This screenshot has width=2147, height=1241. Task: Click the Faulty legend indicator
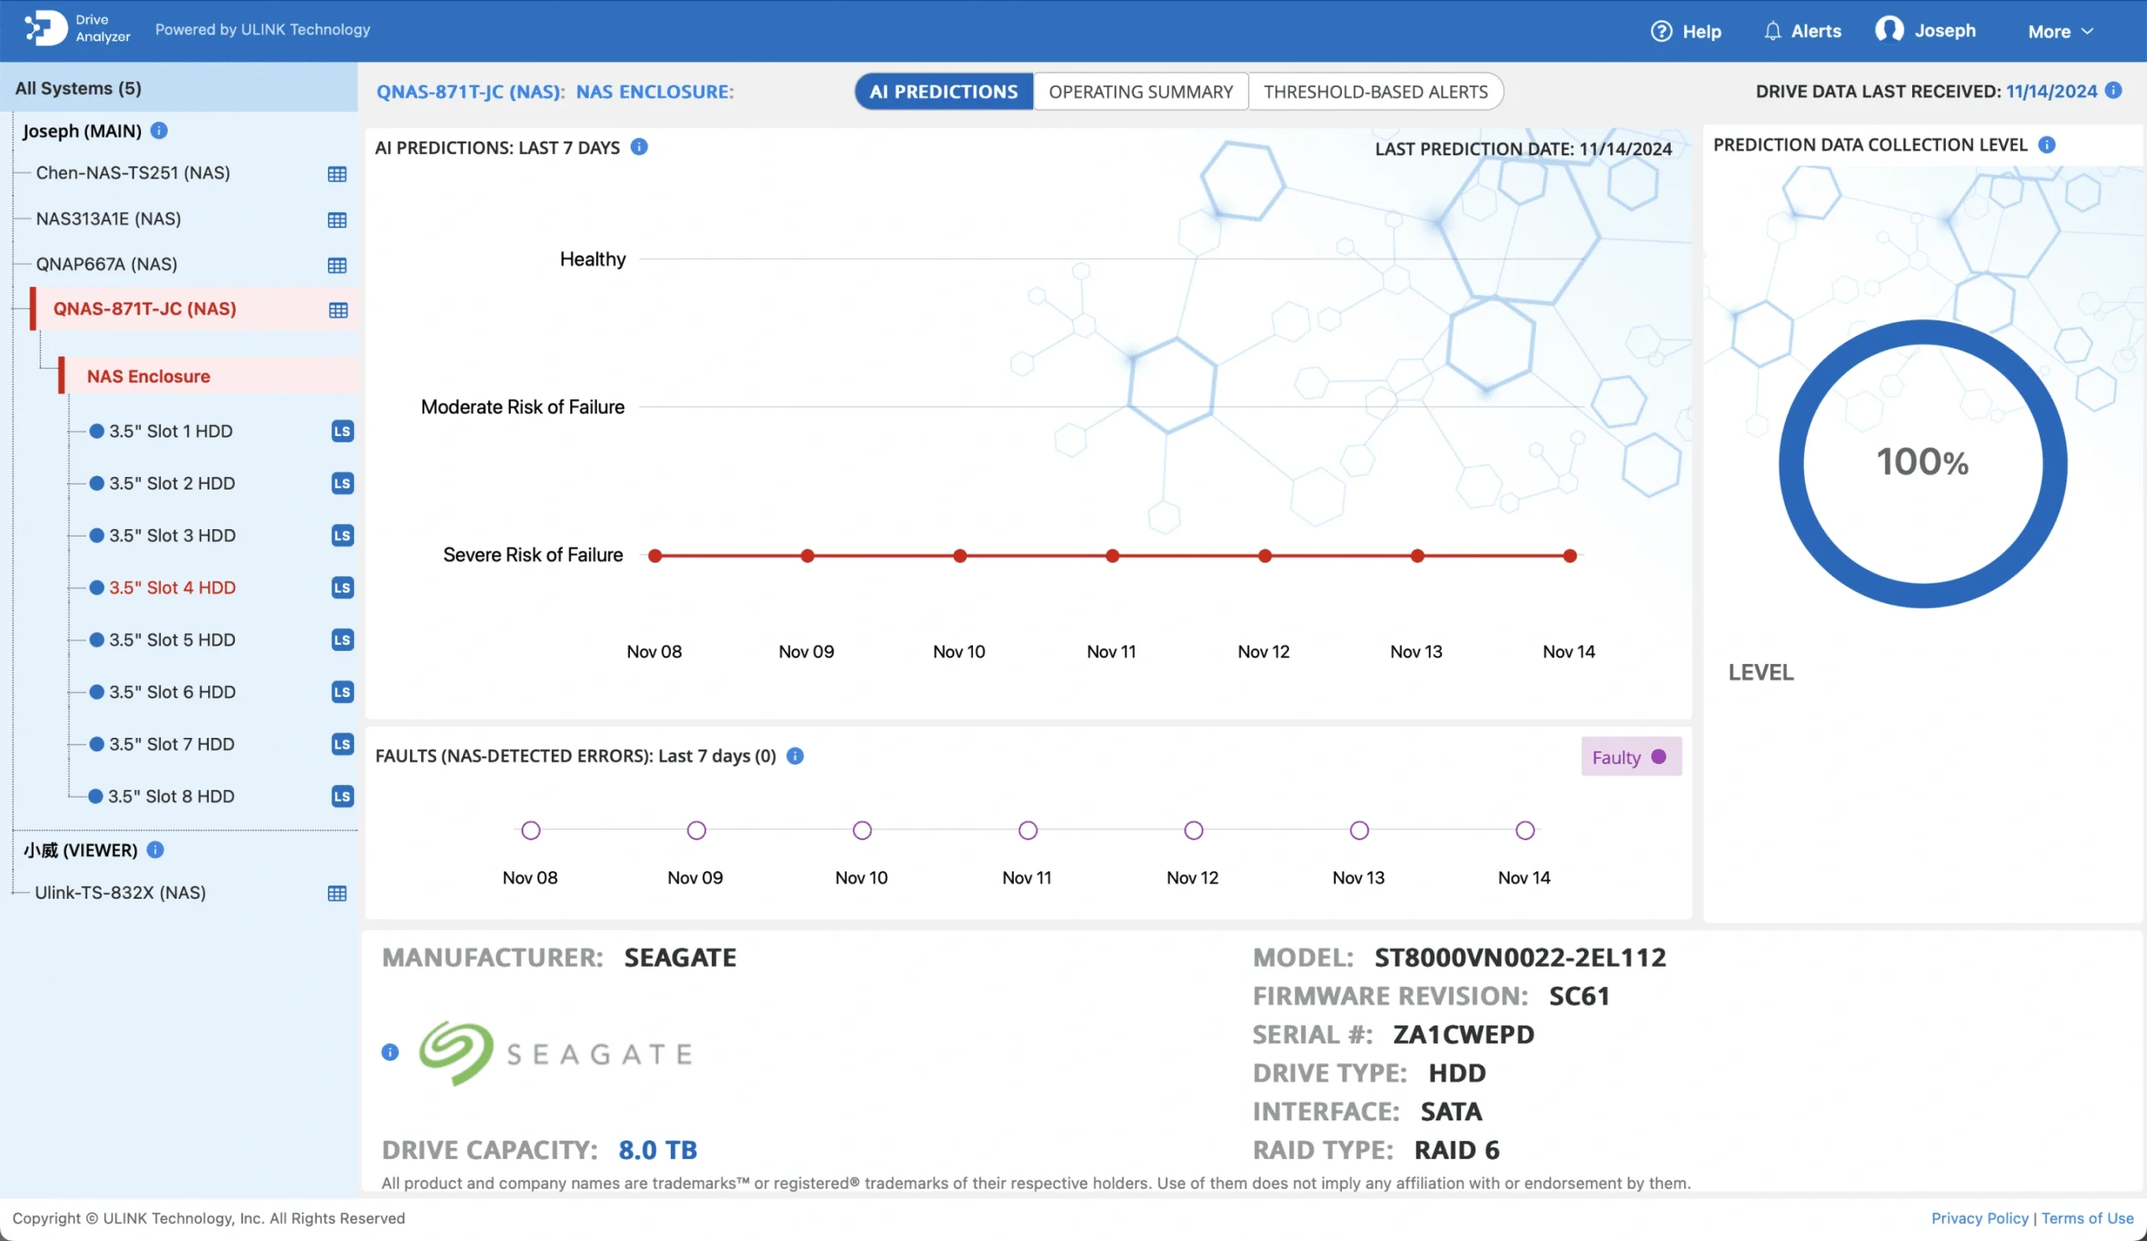click(1628, 756)
